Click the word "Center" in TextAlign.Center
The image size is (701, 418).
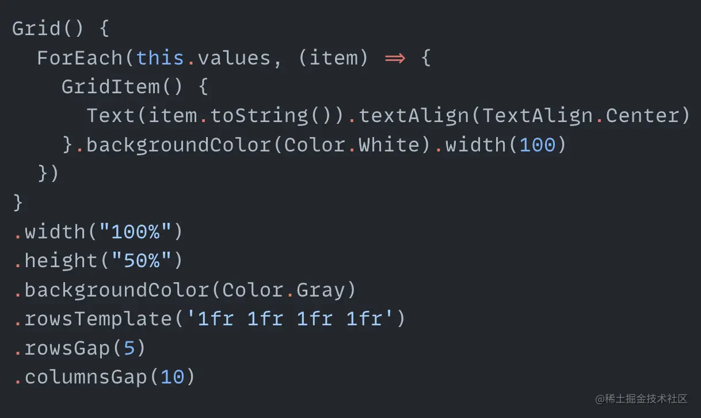(647, 116)
